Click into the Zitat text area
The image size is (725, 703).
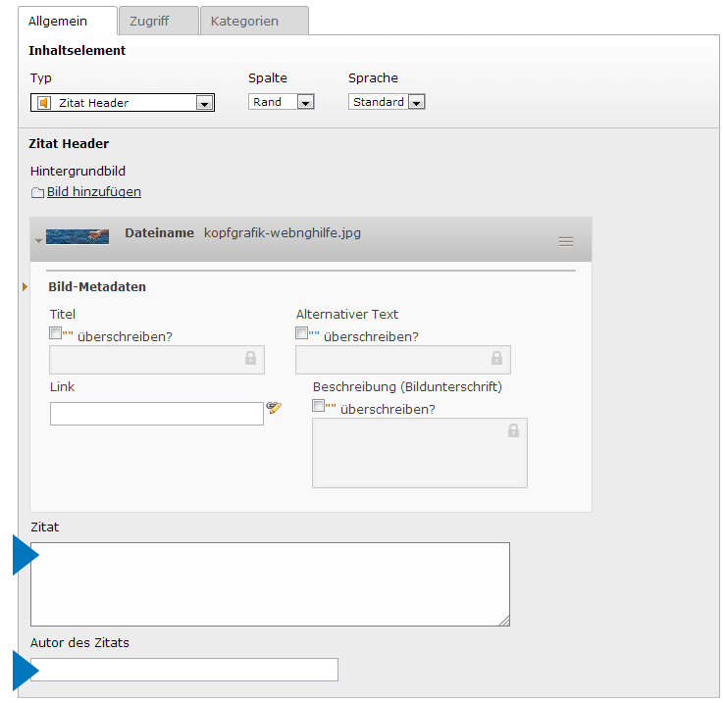click(270, 583)
